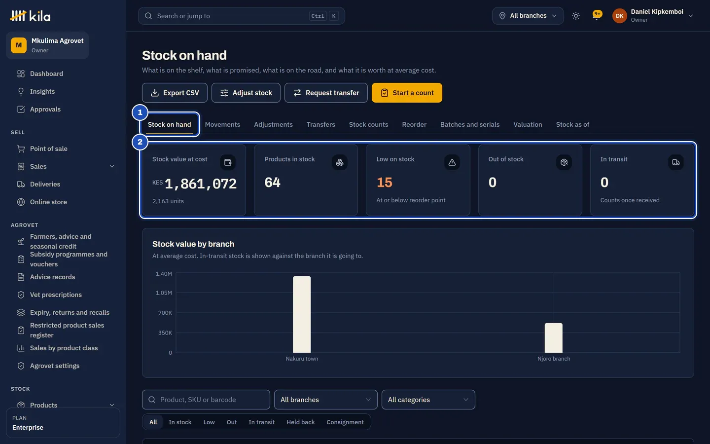Click the Sales by product class chart icon
The image size is (710, 444).
(21, 348)
